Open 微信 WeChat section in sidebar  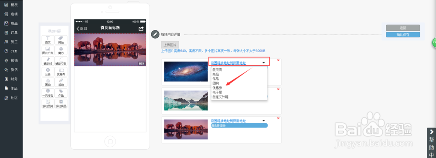(11, 70)
